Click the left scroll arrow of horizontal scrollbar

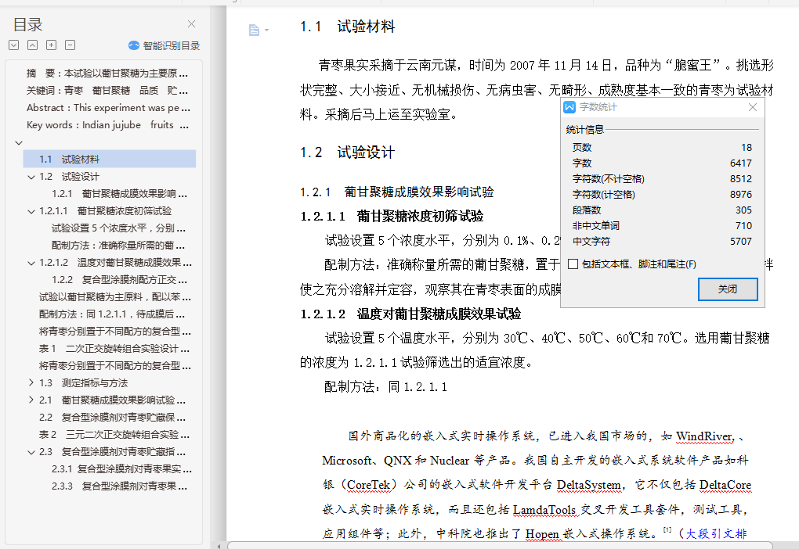point(219,546)
